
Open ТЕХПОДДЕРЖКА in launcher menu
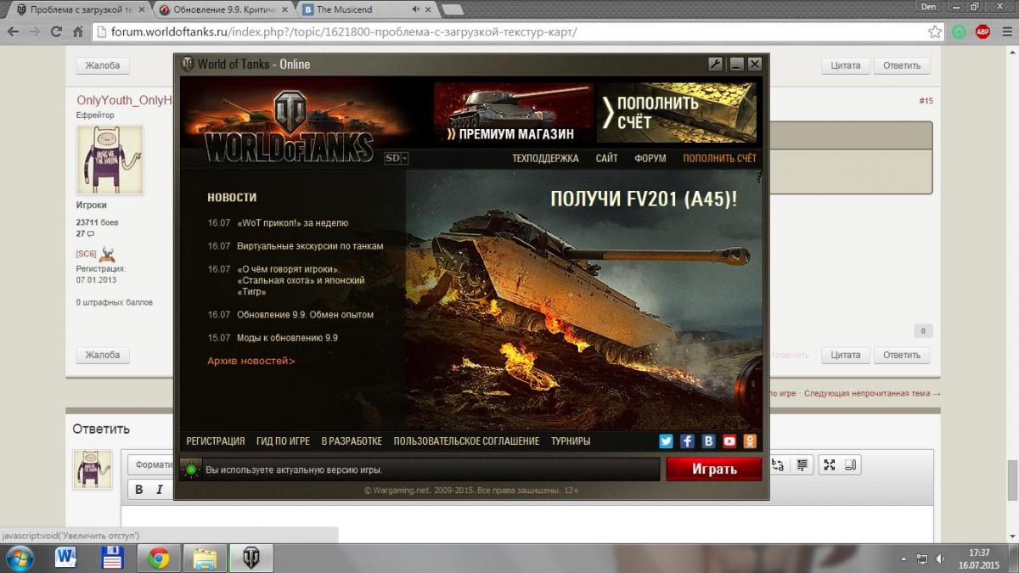click(545, 158)
